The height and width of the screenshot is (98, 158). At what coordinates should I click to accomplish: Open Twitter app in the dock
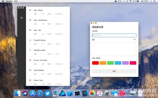tap(47, 93)
